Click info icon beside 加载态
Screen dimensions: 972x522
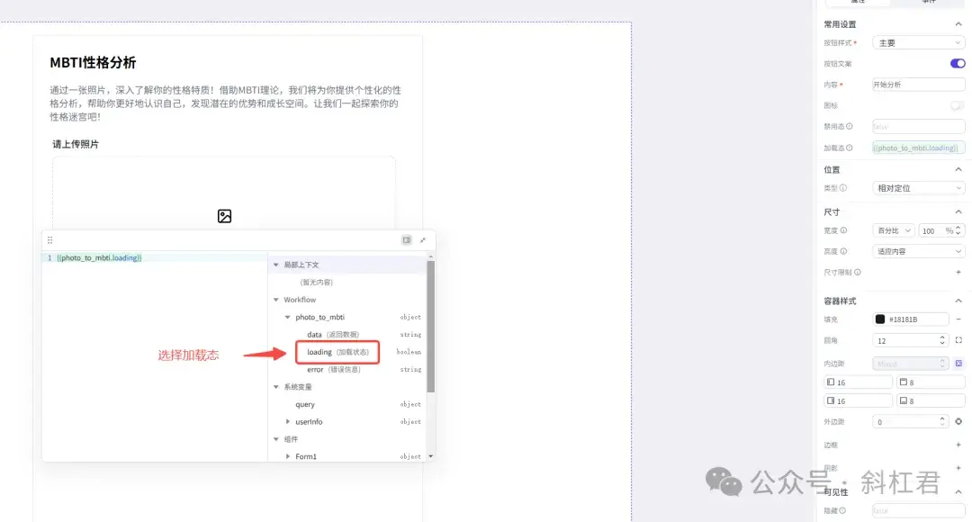click(x=850, y=148)
